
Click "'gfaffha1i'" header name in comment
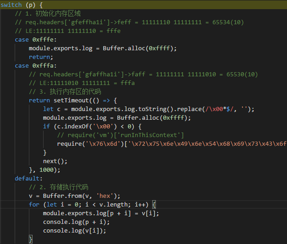pos(103,74)
